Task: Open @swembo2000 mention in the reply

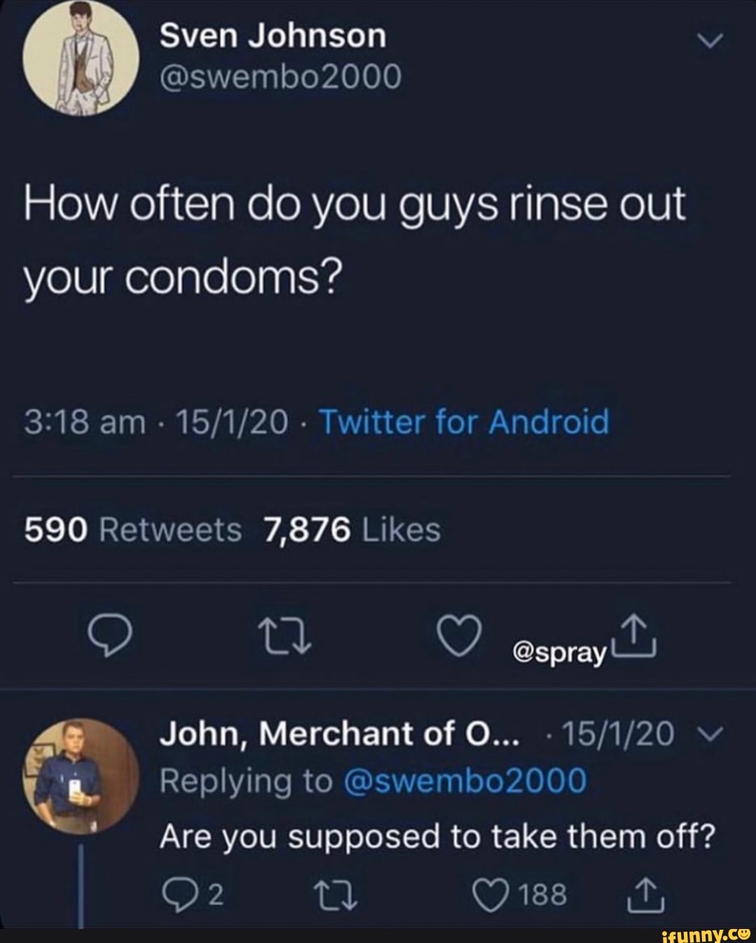Action: click(465, 781)
